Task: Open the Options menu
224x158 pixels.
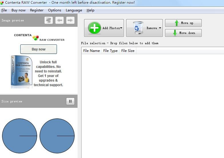Action: click(55, 10)
